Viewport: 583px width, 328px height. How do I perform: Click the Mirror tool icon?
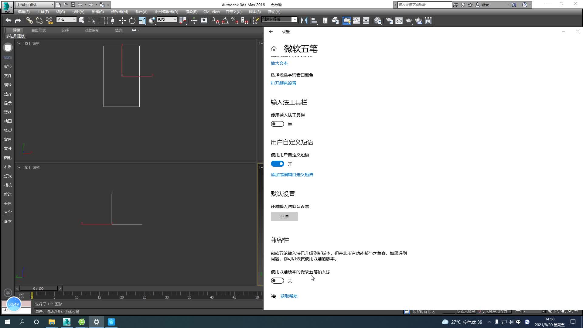click(x=304, y=21)
